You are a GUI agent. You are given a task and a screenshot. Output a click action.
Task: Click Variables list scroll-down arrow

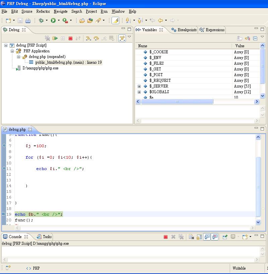pyautogui.click(x=262, y=96)
